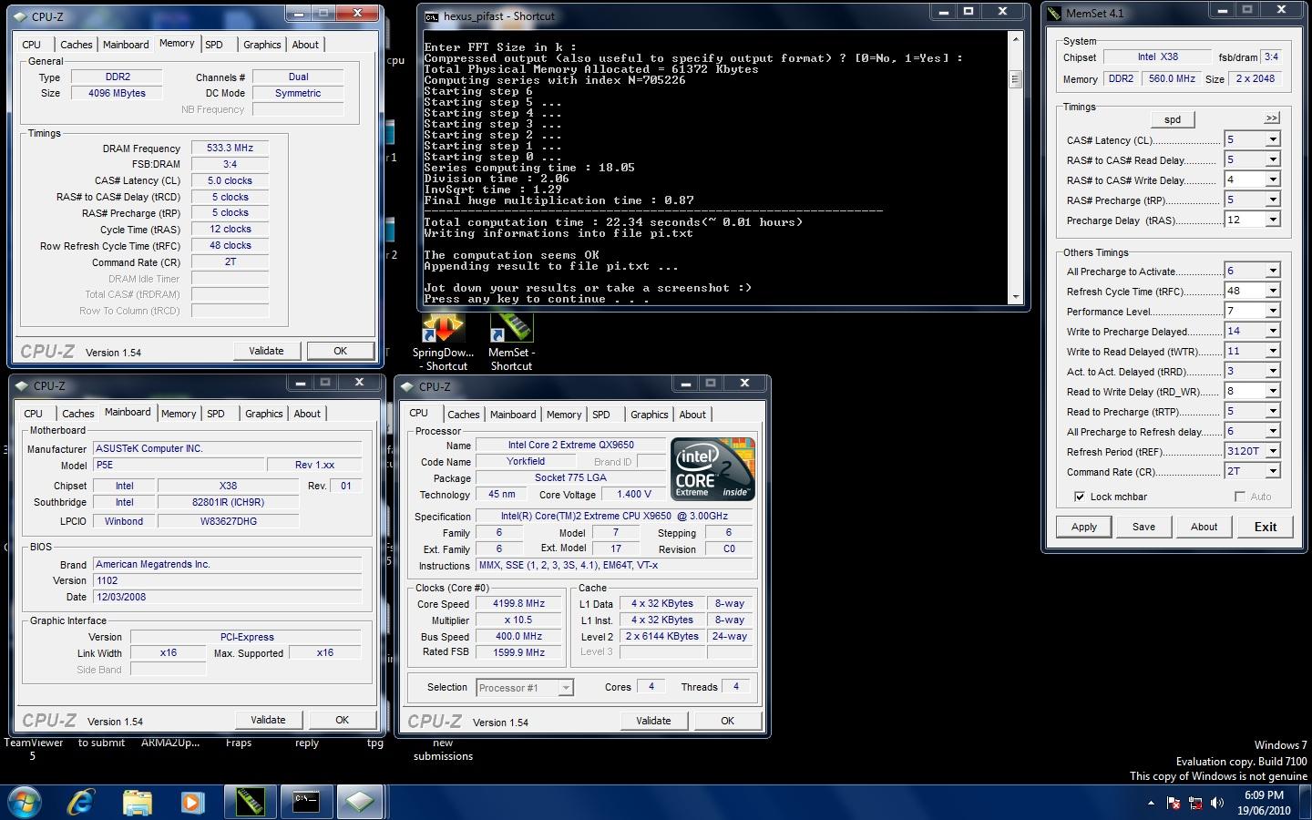Open MemSet Command Rate (CR) dropdown
Viewport: 1312px width, 820px height.
tap(1273, 471)
